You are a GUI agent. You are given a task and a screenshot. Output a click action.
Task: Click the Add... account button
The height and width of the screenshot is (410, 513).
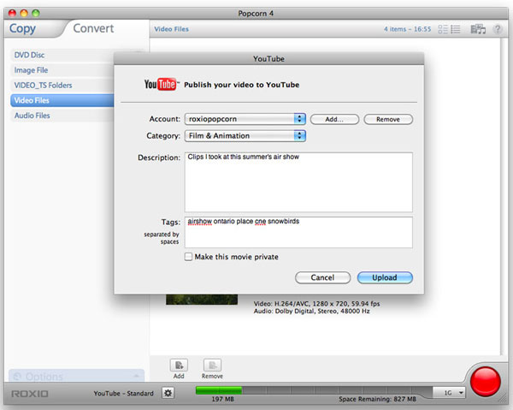(334, 119)
